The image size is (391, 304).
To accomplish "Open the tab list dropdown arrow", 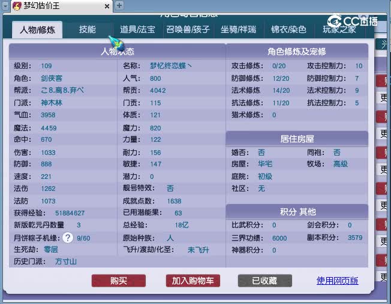I will [x=6, y=6].
